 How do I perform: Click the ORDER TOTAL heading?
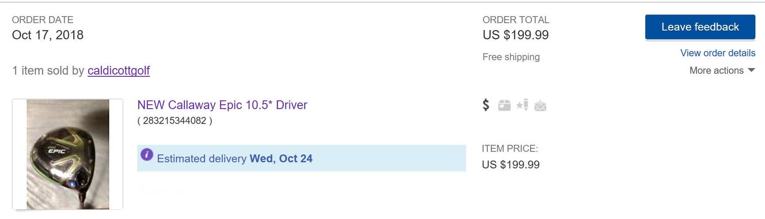[516, 20]
